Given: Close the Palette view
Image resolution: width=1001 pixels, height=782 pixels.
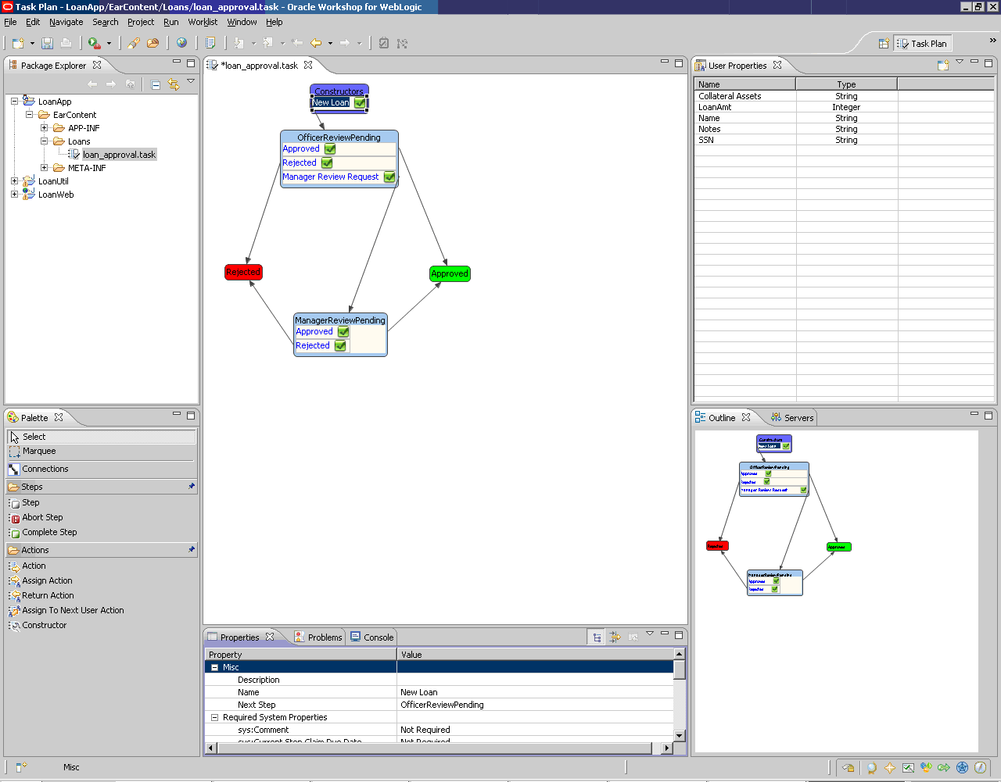Looking at the screenshot, I should 59,417.
